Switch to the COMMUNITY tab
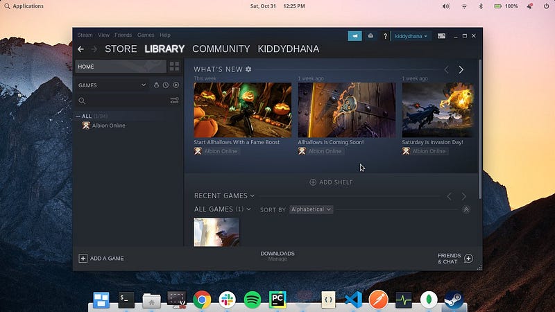Screen dimensions: 555x312 pos(221,49)
